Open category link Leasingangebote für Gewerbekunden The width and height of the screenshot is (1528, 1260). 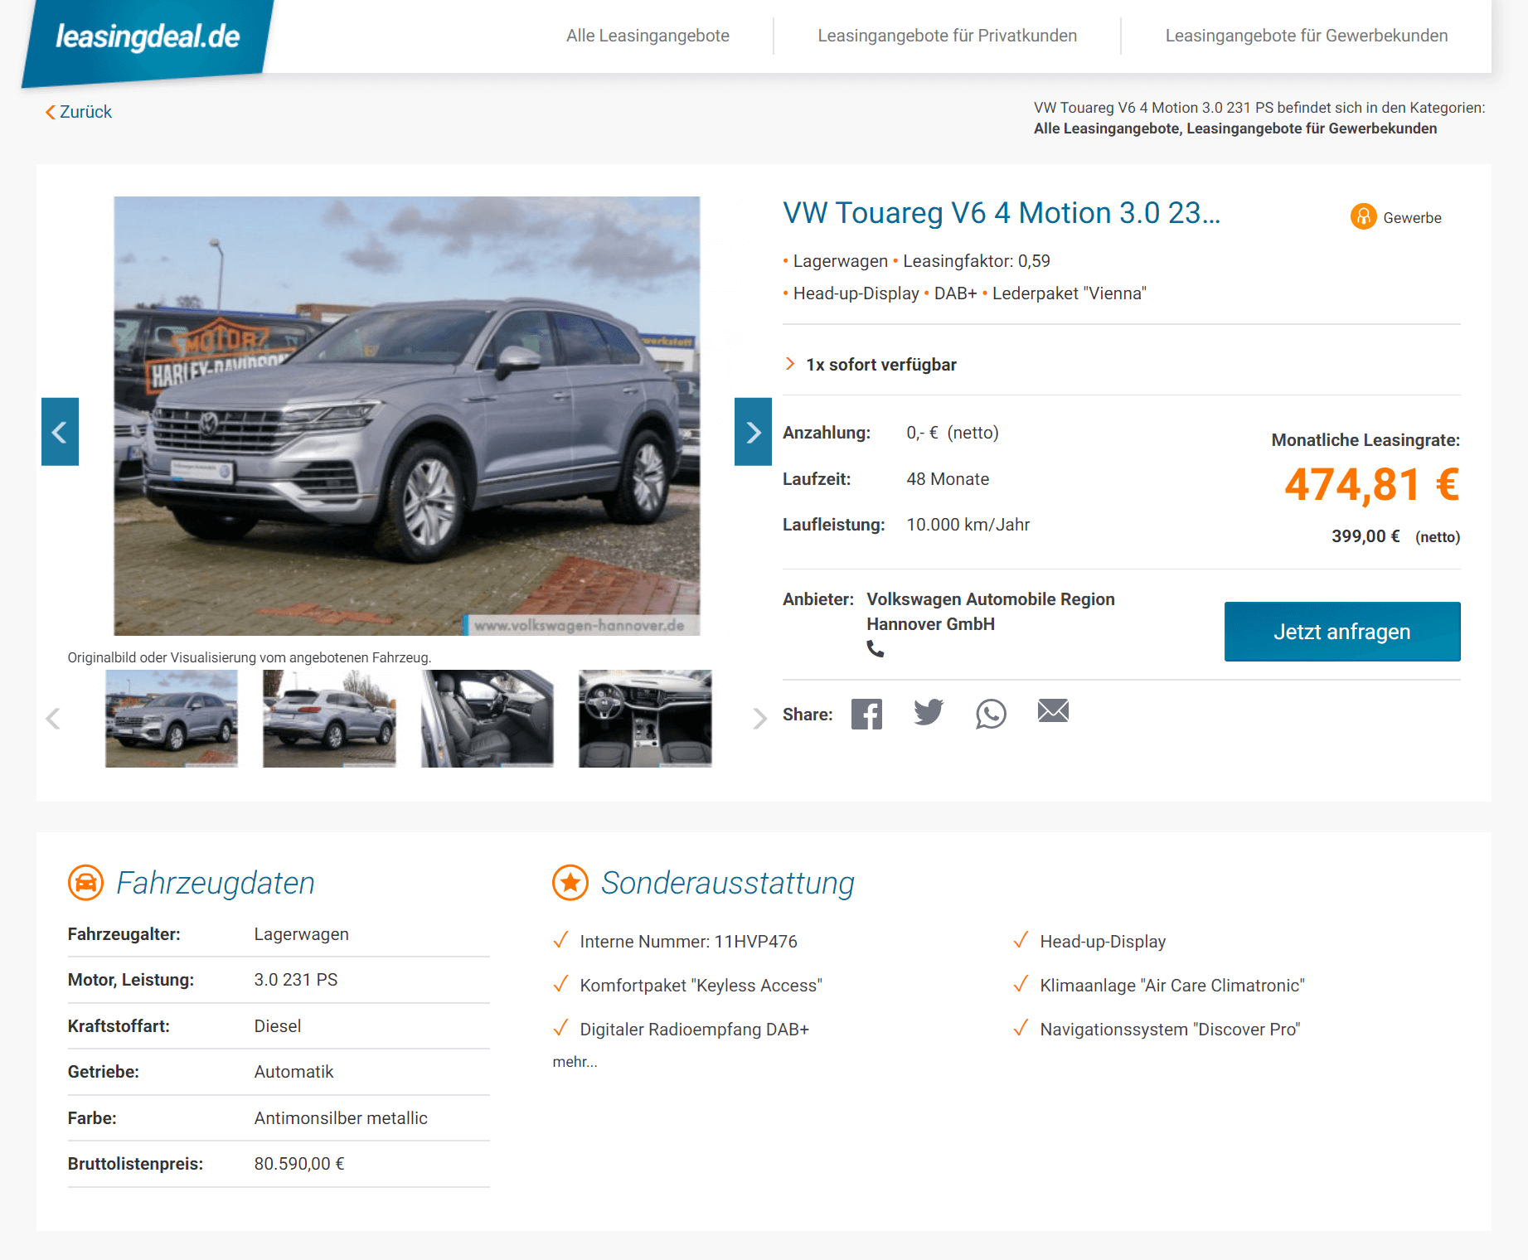click(1312, 128)
